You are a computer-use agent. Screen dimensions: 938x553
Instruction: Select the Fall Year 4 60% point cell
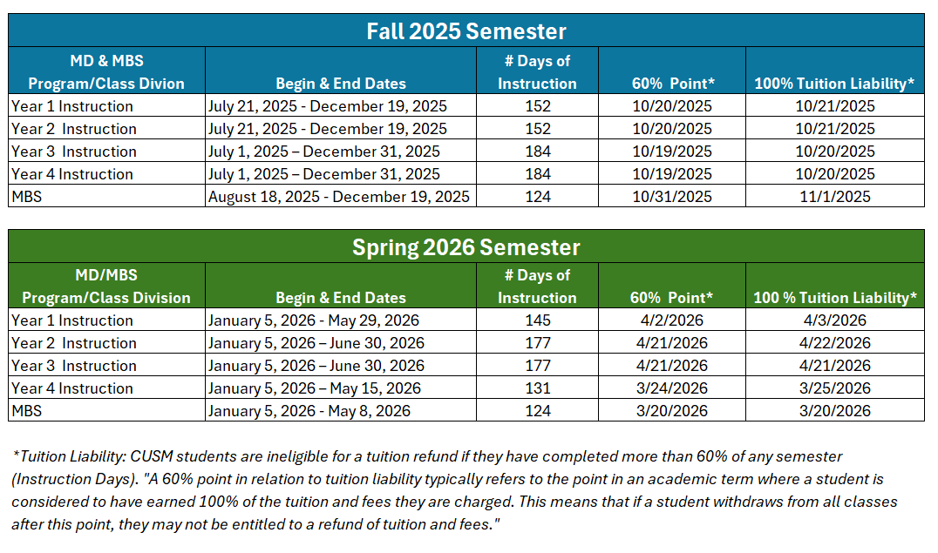[672, 174]
